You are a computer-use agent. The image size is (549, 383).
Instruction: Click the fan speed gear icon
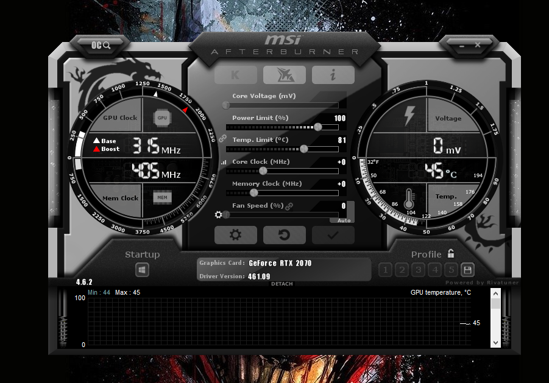point(219,215)
